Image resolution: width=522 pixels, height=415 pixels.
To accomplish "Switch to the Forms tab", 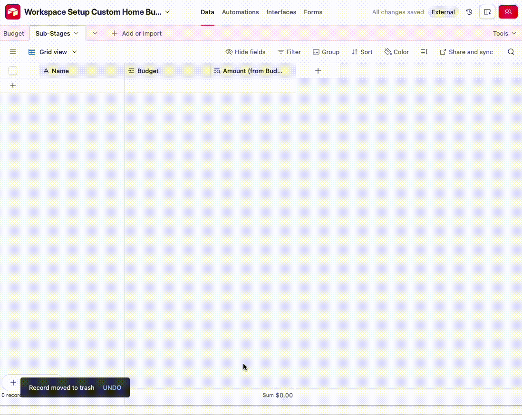I will click(313, 12).
